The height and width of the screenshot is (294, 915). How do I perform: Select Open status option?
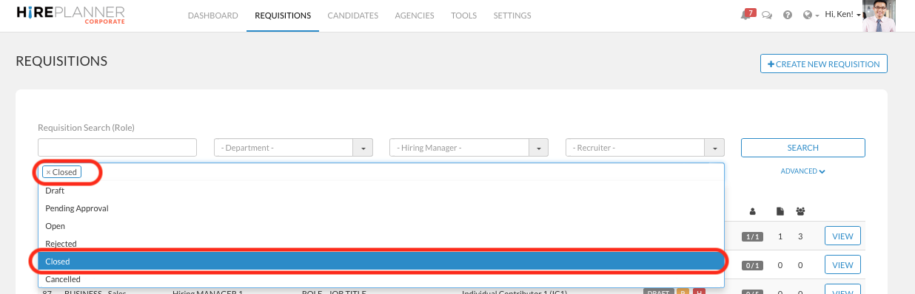point(381,226)
